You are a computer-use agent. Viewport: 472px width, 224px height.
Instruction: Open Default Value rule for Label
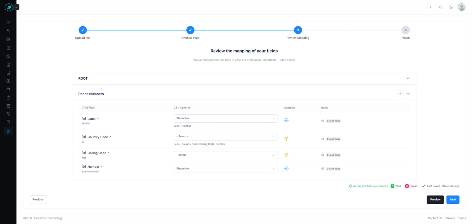pos(333,121)
